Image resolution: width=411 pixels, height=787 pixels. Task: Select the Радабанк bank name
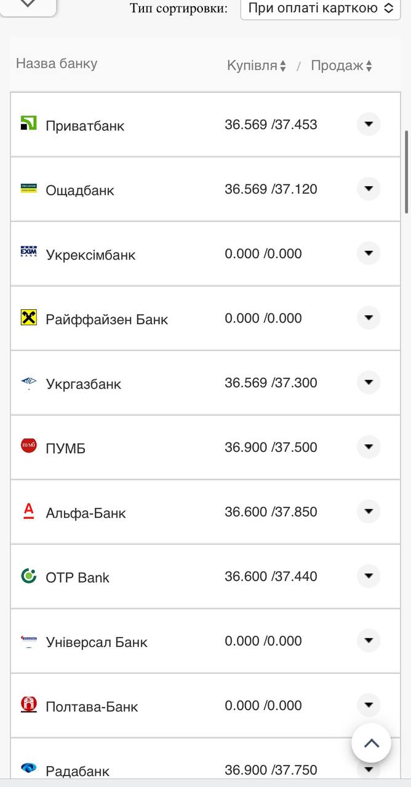pyautogui.click(x=78, y=771)
